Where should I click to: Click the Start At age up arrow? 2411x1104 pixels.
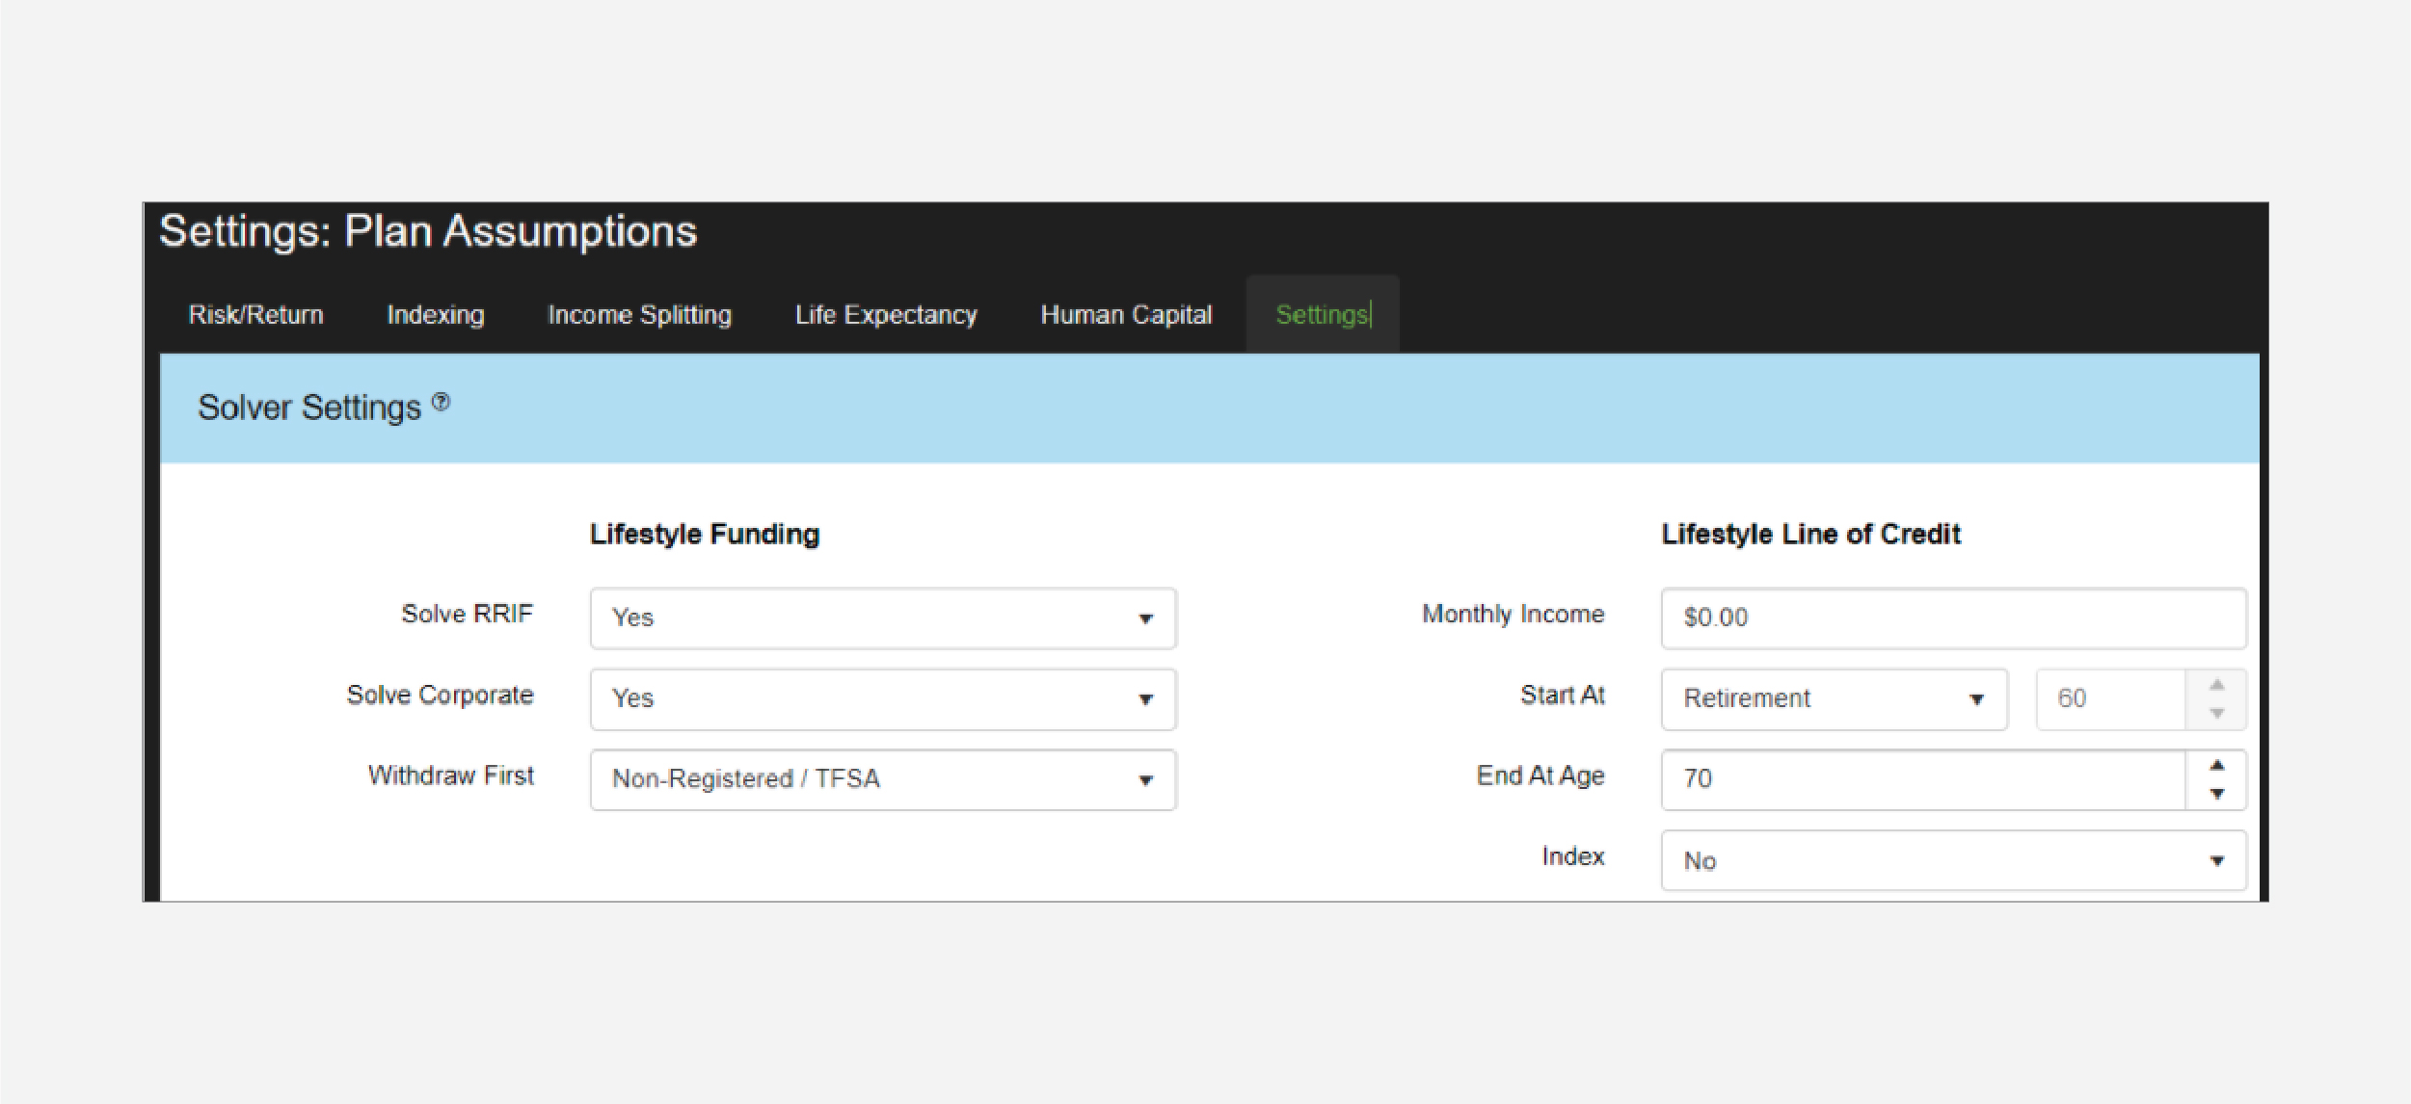[x=2216, y=684]
